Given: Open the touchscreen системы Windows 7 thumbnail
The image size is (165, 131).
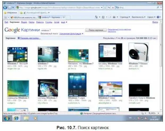Looking at the screenshot, I should [48, 88].
